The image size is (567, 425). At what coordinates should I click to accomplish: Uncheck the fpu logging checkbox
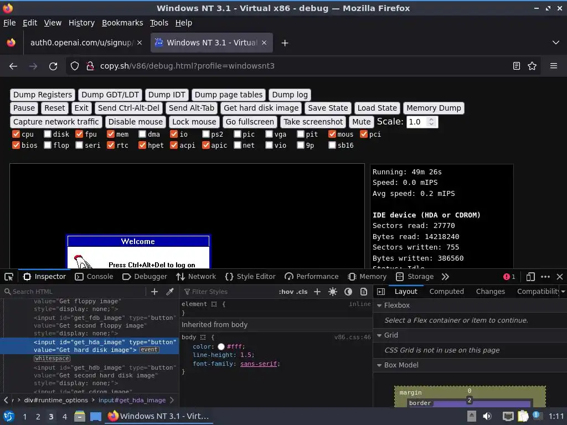tap(79, 134)
